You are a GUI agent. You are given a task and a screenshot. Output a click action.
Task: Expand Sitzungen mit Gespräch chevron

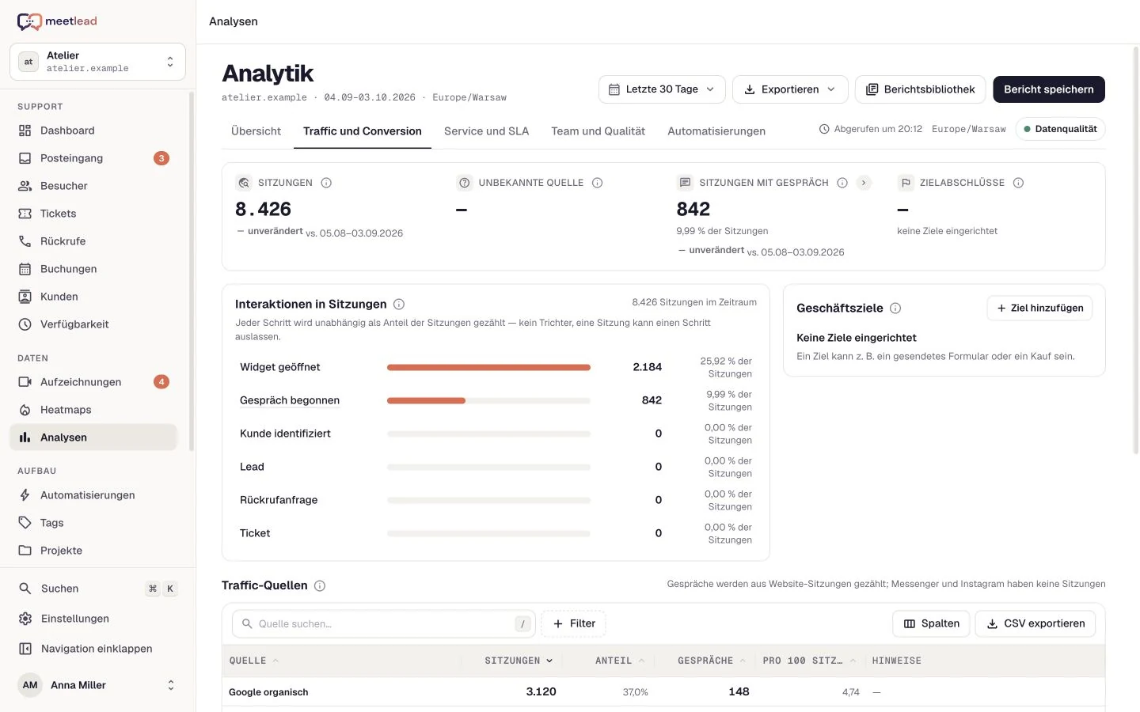point(864,183)
